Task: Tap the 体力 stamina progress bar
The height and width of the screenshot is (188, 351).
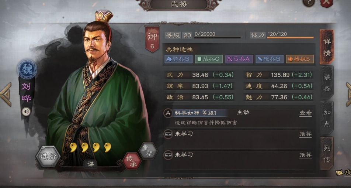Action: click(x=290, y=37)
